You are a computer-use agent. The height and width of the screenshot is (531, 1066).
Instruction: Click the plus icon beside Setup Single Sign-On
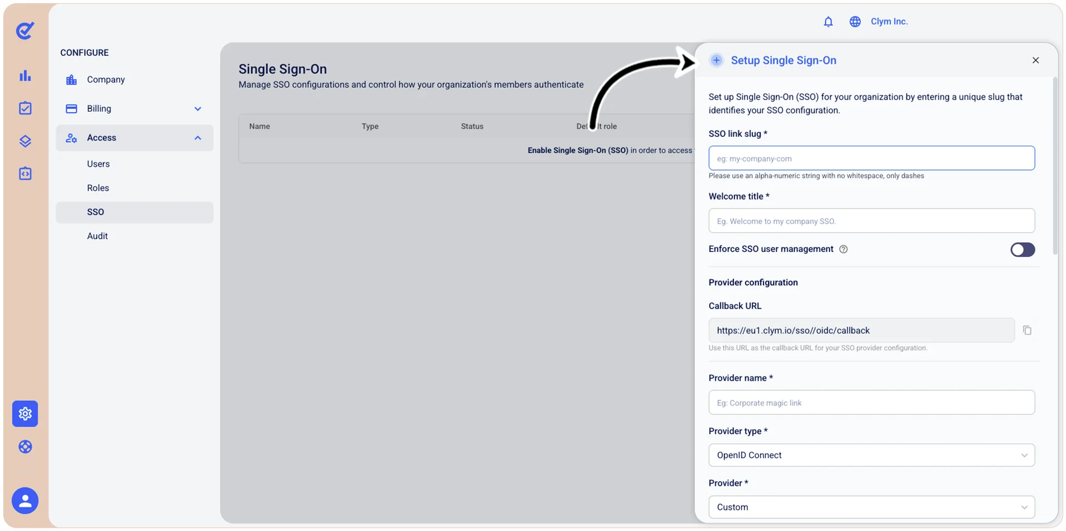click(x=716, y=60)
